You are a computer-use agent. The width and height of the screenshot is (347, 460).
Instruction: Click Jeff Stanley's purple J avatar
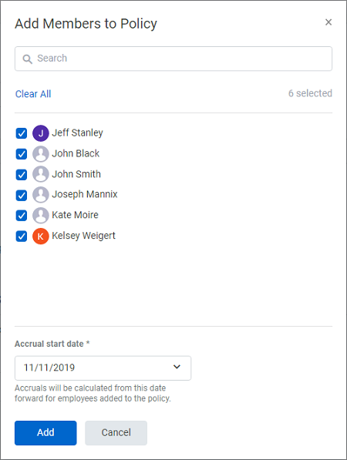41,133
